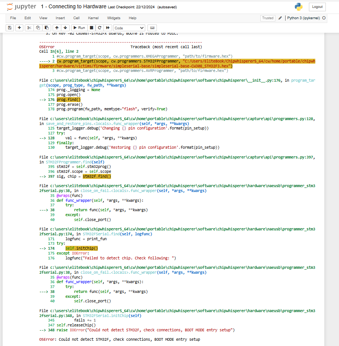The height and width of the screenshot is (346, 339).
Task: Save and checkpoint the notebook
Action: tap(10, 28)
